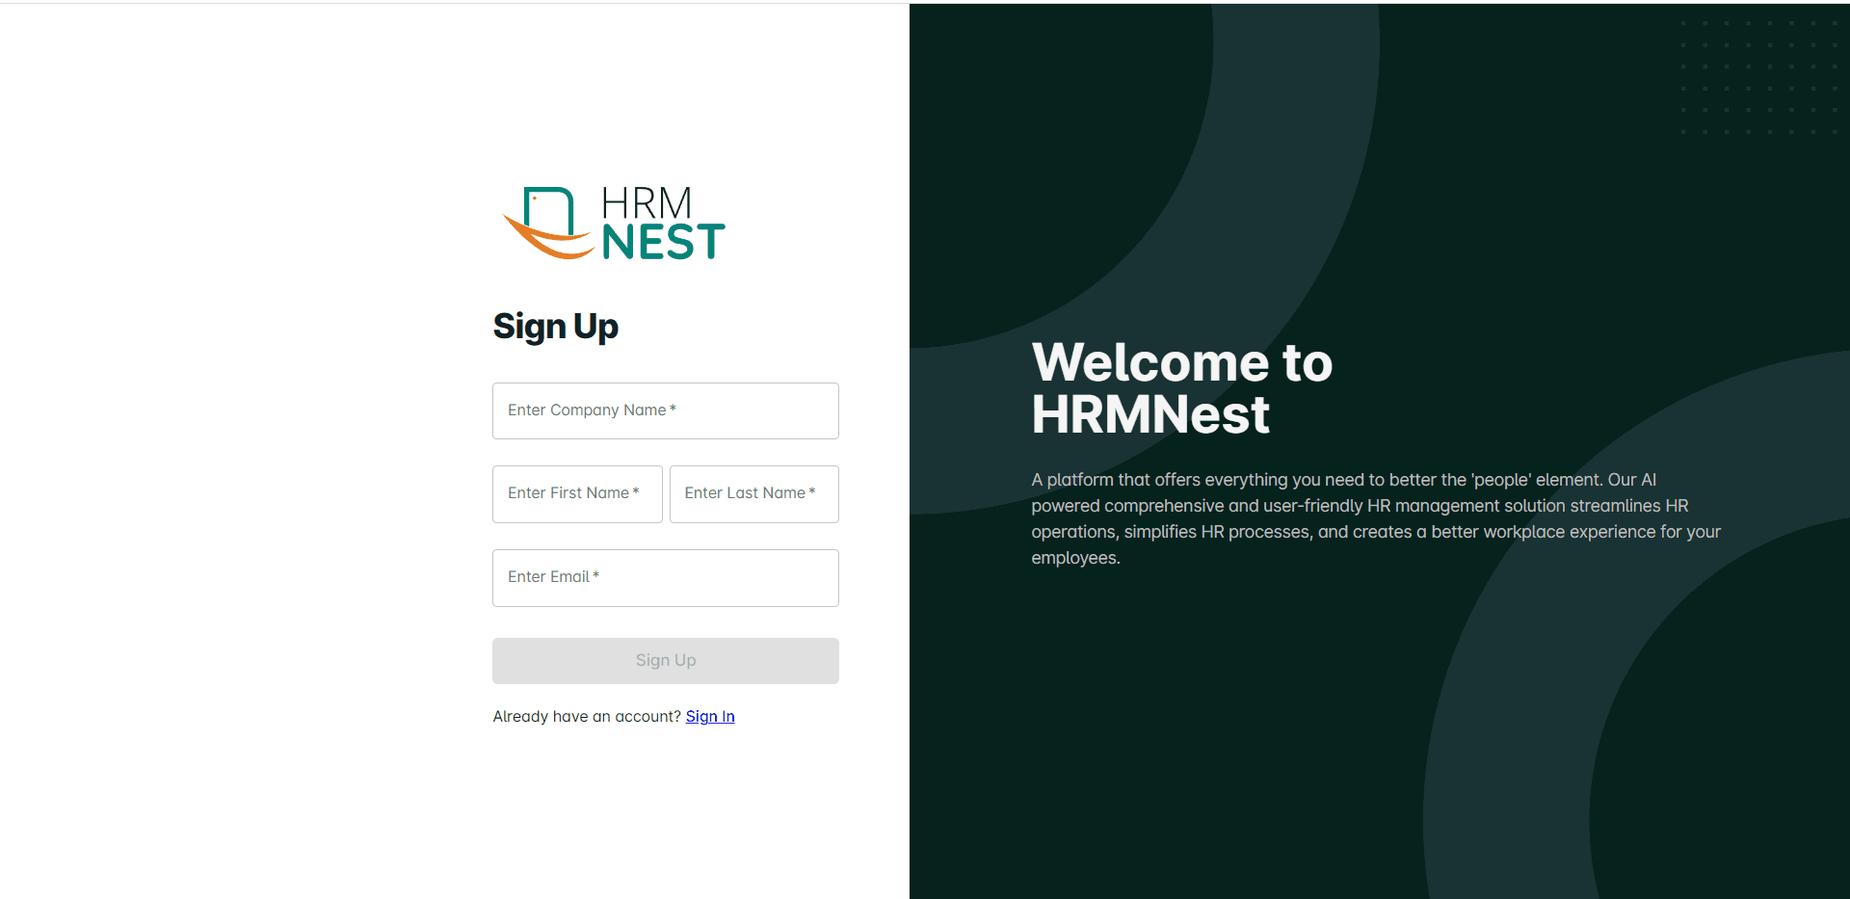Click the asterisk after Enter First Name
This screenshot has width=1850, height=899.
[636, 491]
